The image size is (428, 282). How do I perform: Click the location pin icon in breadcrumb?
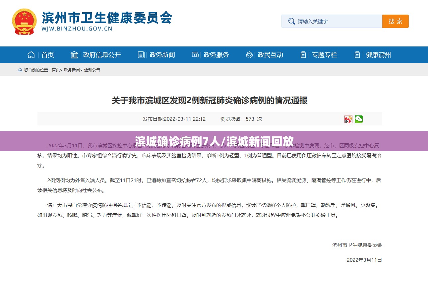coord(20,70)
